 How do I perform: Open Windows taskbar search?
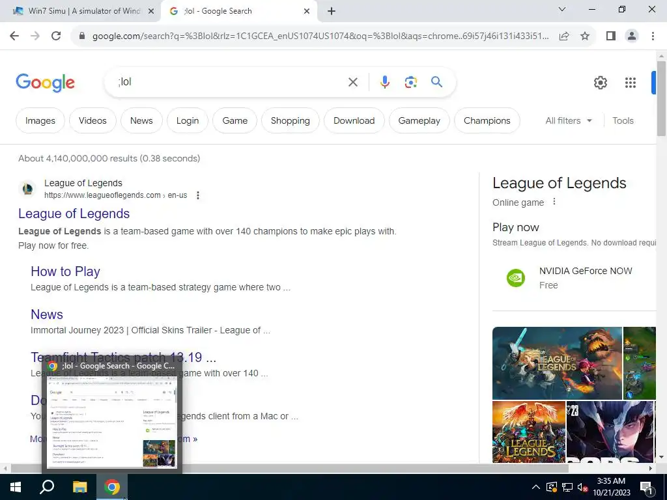pyautogui.click(x=47, y=487)
